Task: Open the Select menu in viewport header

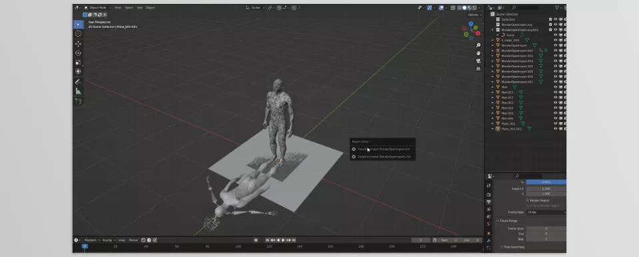Action: 128,8
